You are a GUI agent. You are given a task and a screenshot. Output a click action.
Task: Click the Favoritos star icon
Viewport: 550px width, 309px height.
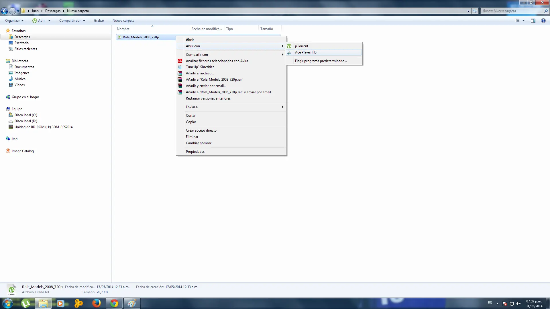point(8,31)
